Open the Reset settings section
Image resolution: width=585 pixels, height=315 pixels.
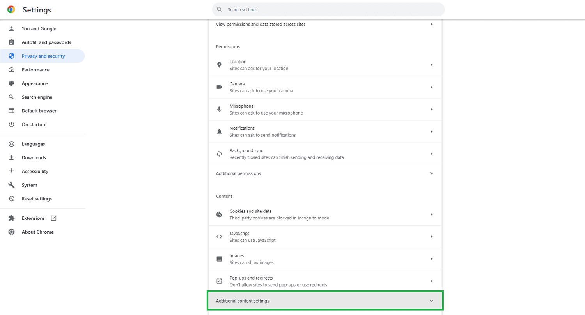pyautogui.click(x=37, y=198)
